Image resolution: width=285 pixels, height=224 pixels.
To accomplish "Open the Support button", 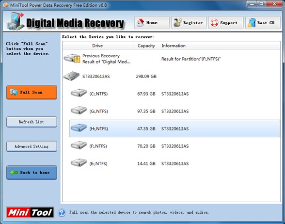I will [x=226, y=23].
